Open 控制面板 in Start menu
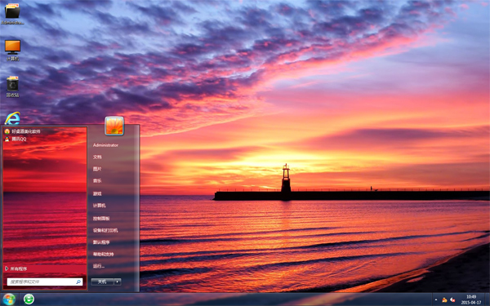The image size is (490, 306). point(101,219)
